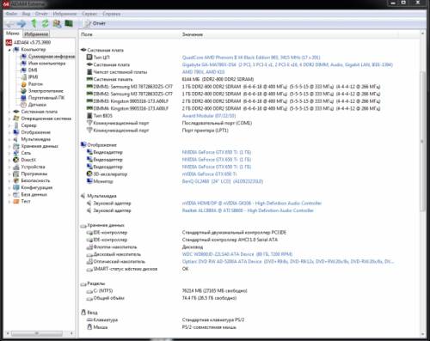This screenshot has width=430, height=341.
Task: Open the BenQ monitor link
Action: (x=223, y=181)
